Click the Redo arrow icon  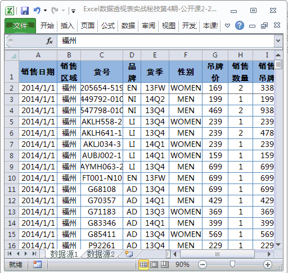(55, 11)
